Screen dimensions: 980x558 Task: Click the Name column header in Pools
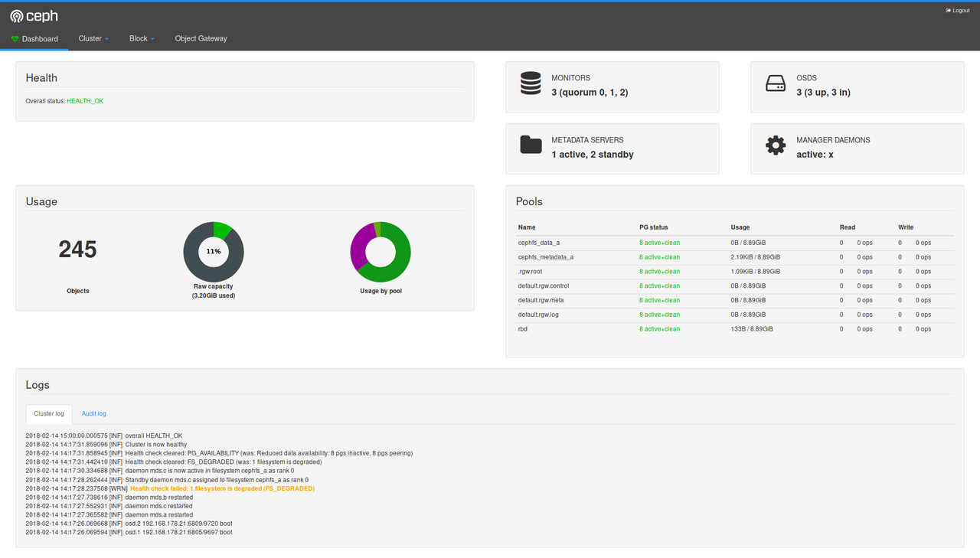click(x=527, y=227)
